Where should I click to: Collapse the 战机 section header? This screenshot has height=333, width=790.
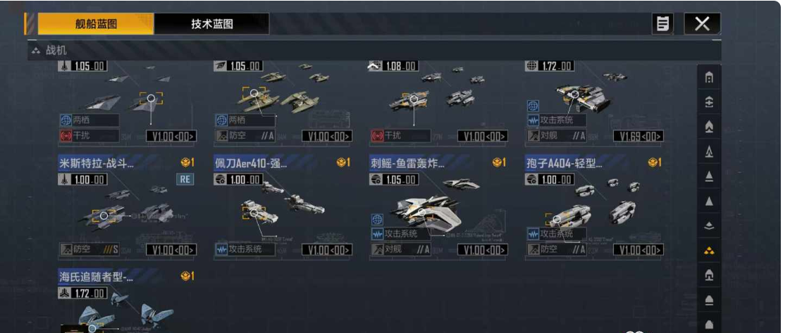(x=374, y=51)
